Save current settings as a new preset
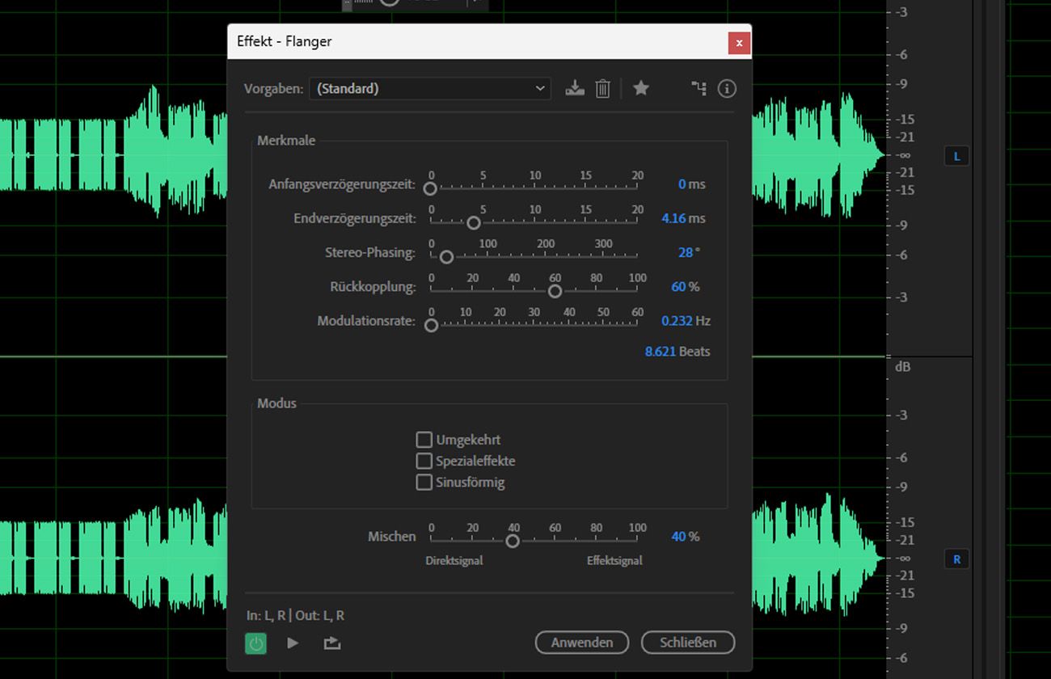This screenshot has height=679, width=1051. tap(575, 89)
